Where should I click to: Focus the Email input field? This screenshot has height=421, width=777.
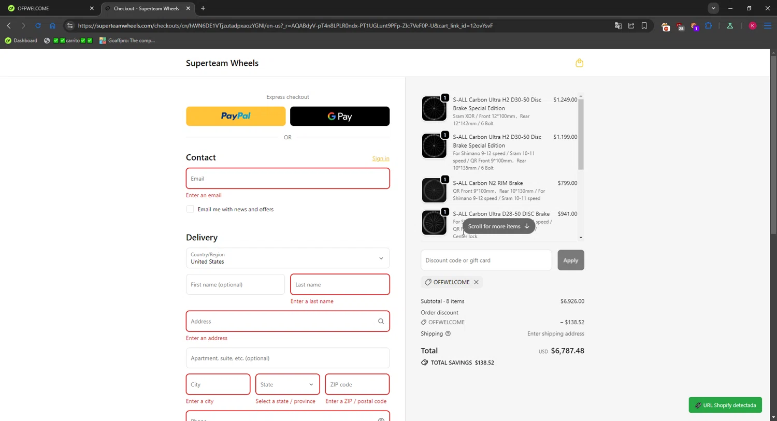[x=287, y=178]
